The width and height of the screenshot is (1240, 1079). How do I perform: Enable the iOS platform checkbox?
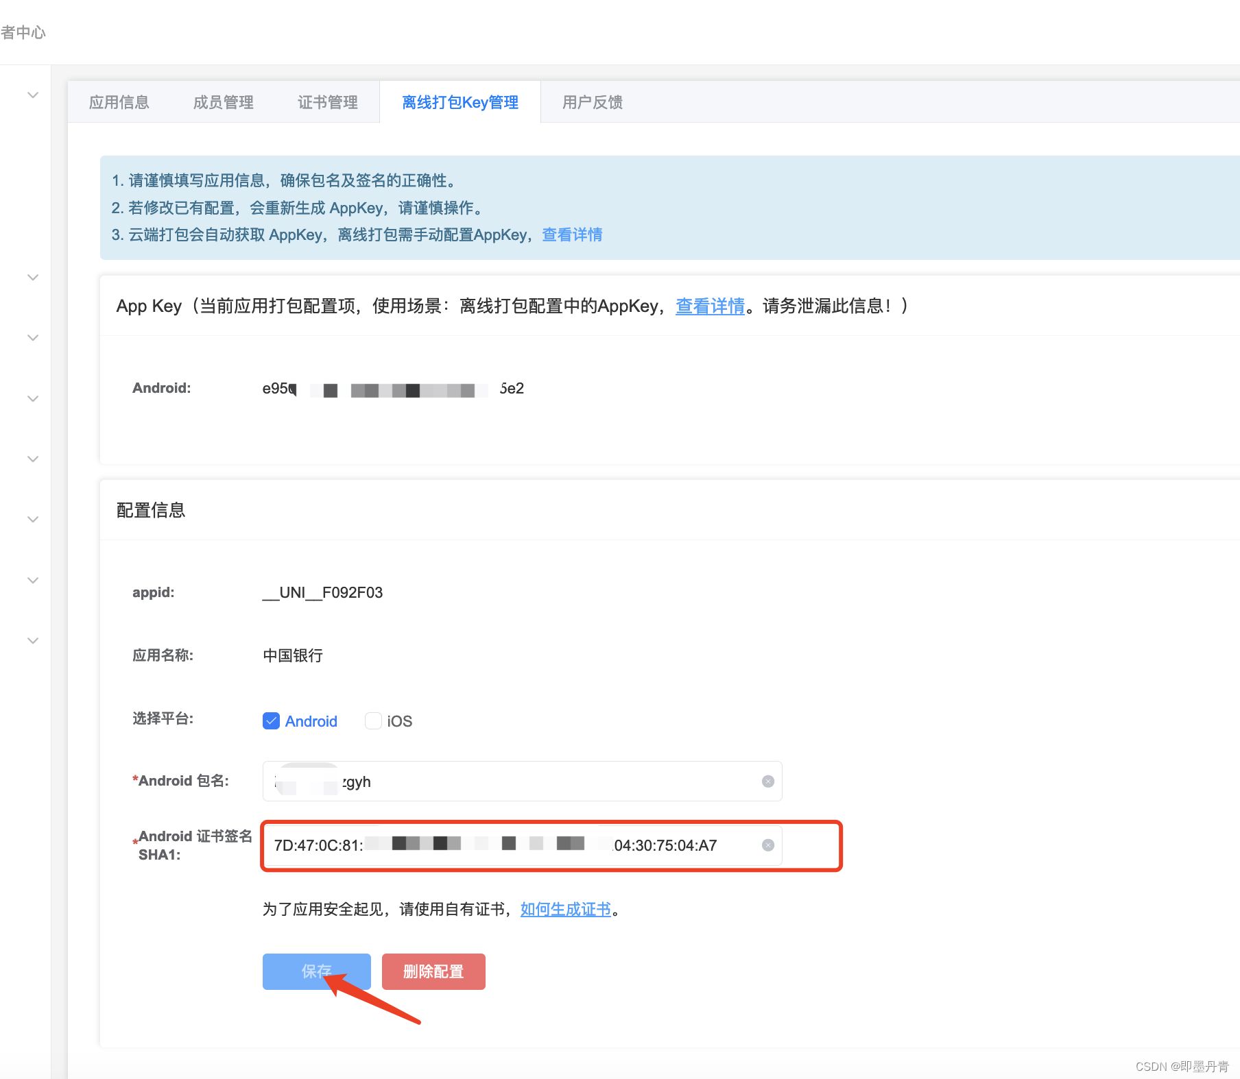pyautogui.click(x=373, y=720)
